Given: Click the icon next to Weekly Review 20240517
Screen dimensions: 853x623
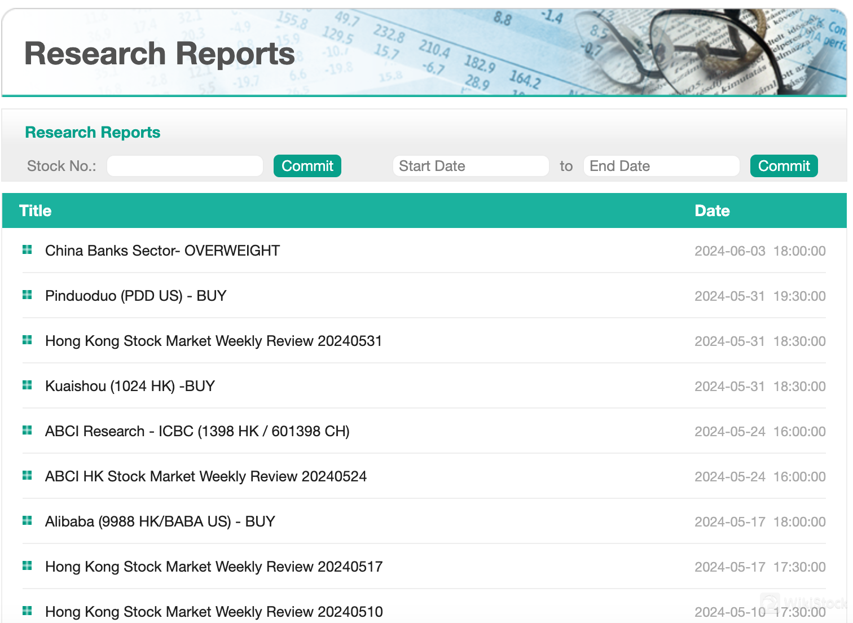Looking at the screenshot, I should 27,565.
